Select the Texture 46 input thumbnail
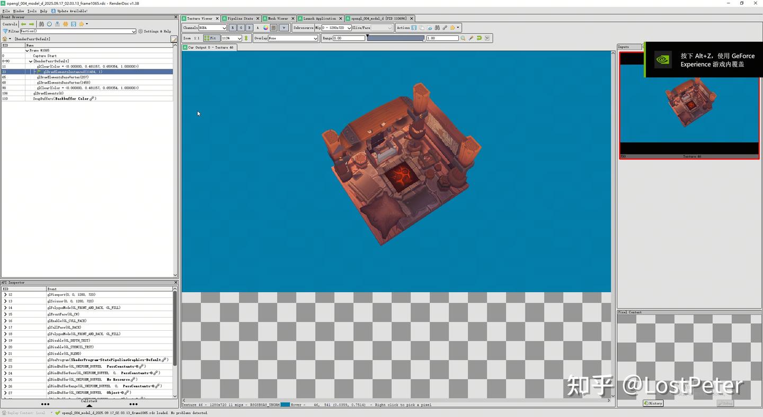 (x=689, y=105)
